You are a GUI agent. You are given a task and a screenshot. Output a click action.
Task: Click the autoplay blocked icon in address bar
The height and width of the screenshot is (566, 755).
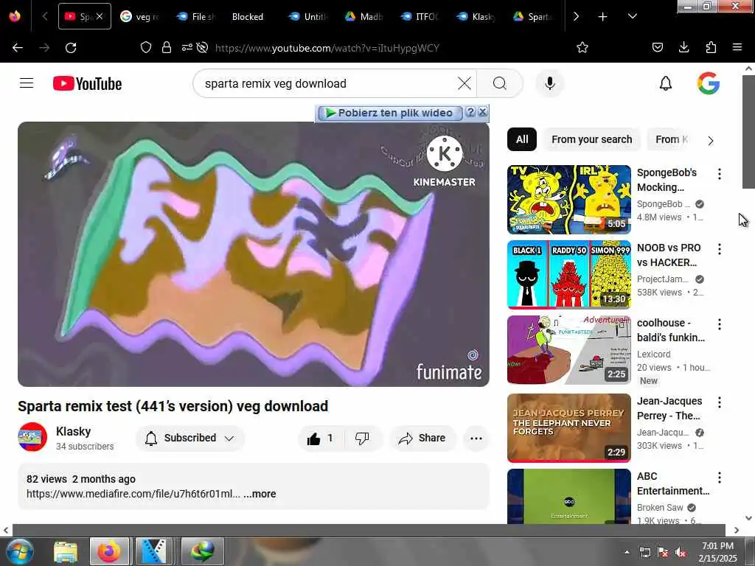[203, 47]
